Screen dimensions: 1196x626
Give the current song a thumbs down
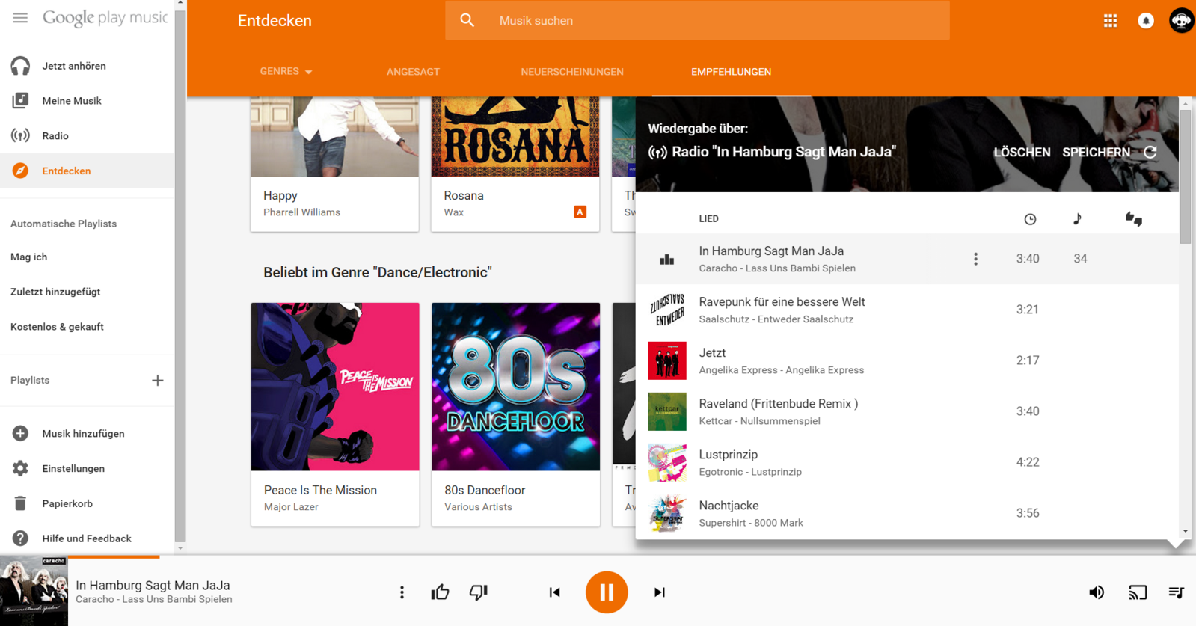click(x=478, y=592)
